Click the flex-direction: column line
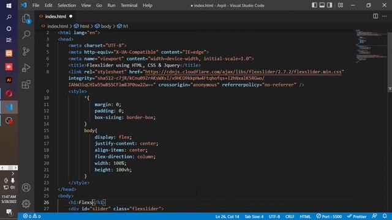392x220 pixels. coord(125,156)
